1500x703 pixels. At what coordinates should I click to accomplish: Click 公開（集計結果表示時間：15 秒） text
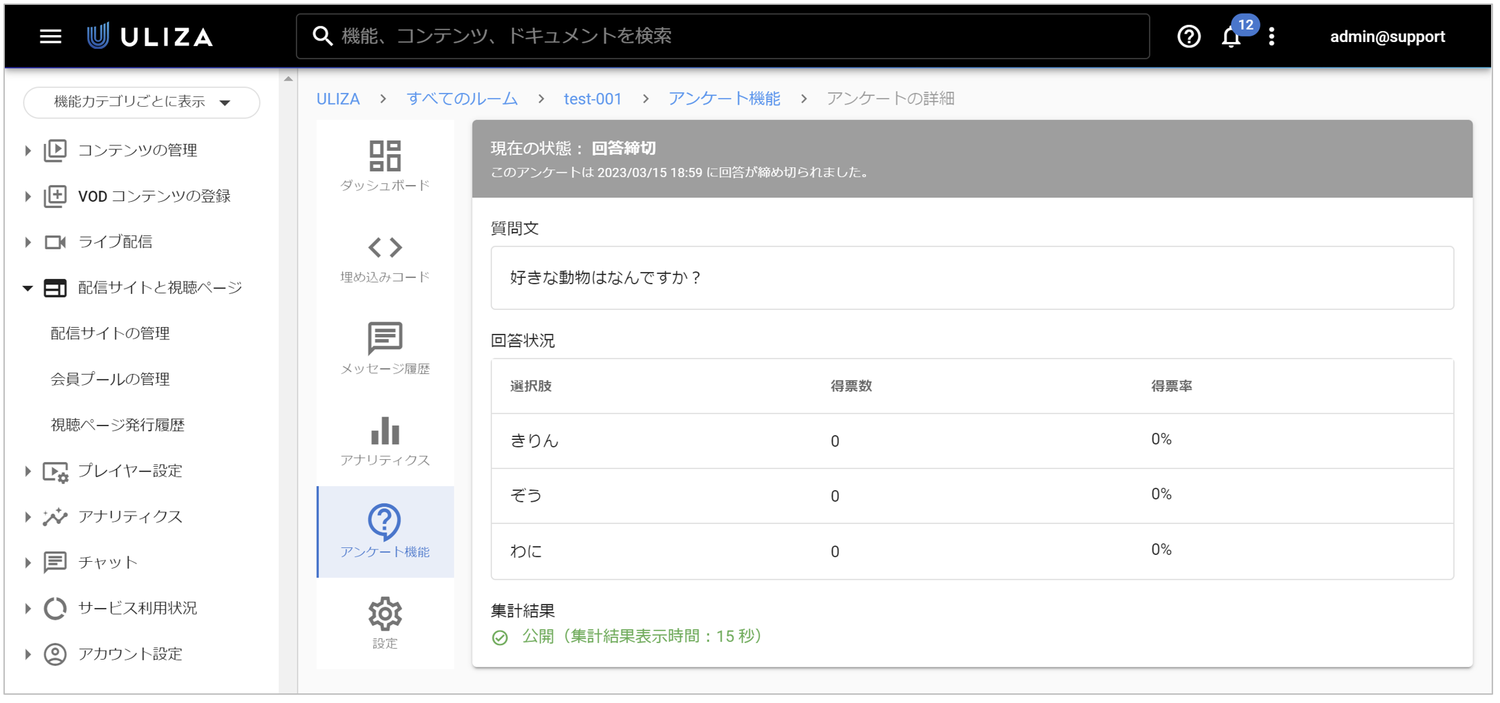pyautogui.click(x=642, y=636)
